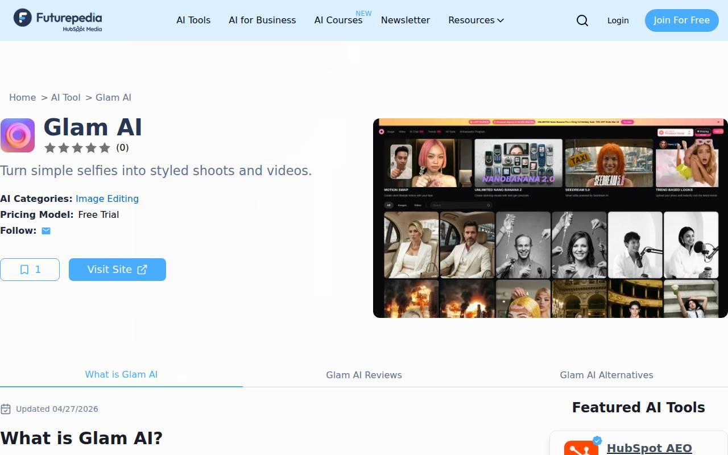Open the Glam AI website screenshot preview
Screen dimensions: 728x455
pos(551,218)
